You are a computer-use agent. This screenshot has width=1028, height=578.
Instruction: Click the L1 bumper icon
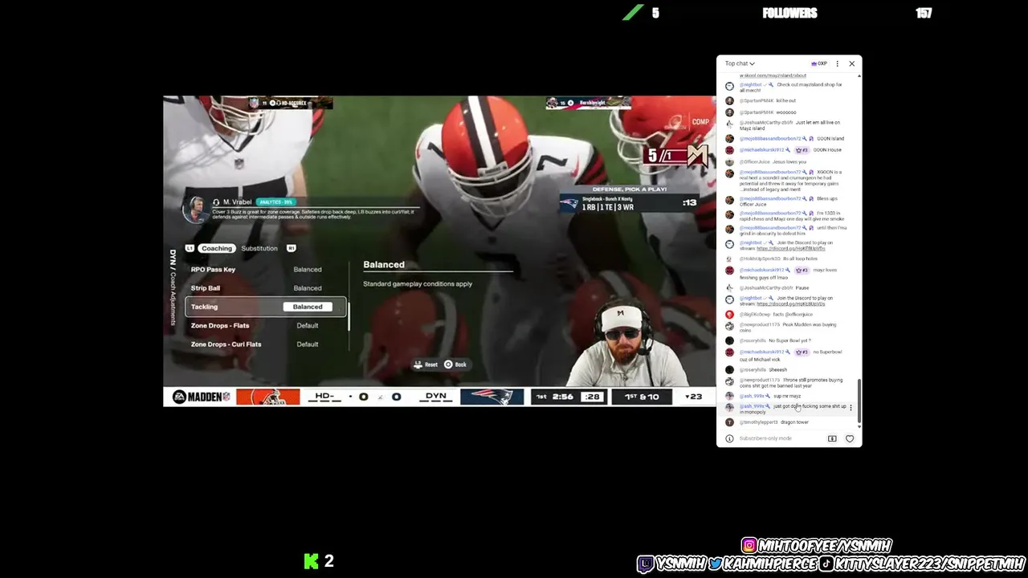coord(190,248)
